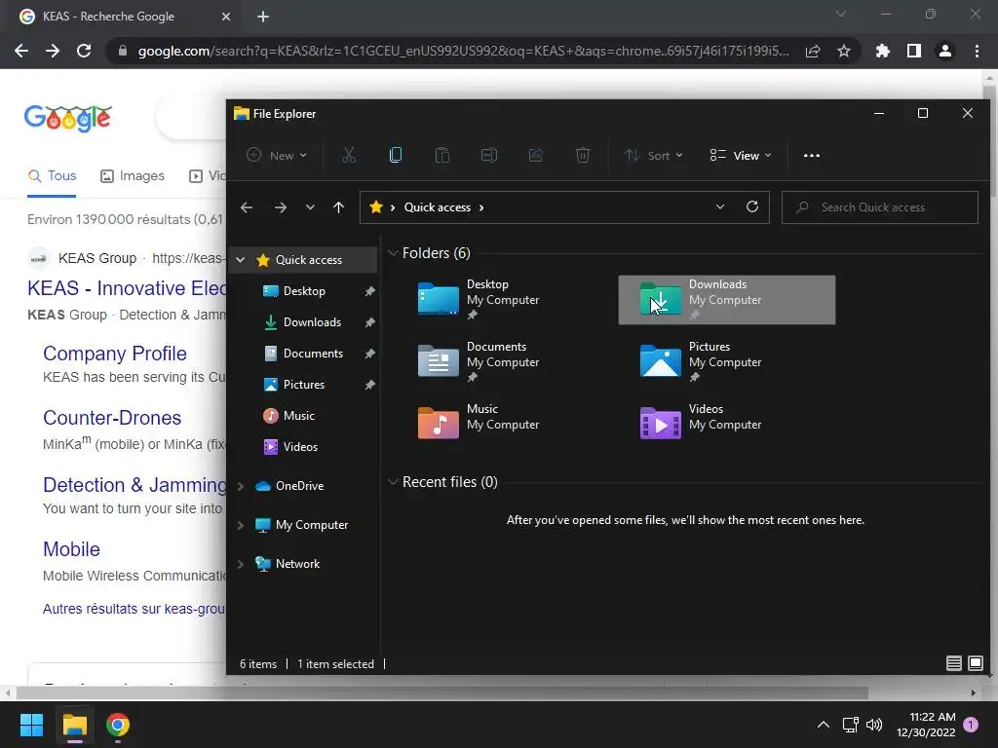Open a new Chrome tab

point(263,17)
